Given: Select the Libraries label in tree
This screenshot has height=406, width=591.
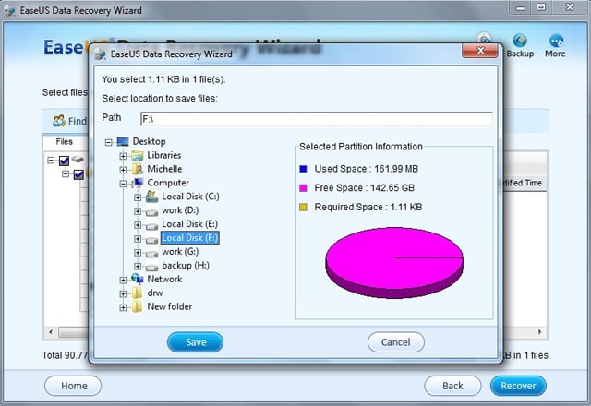Looking at the screenshot, I should [x=164, y=155].
